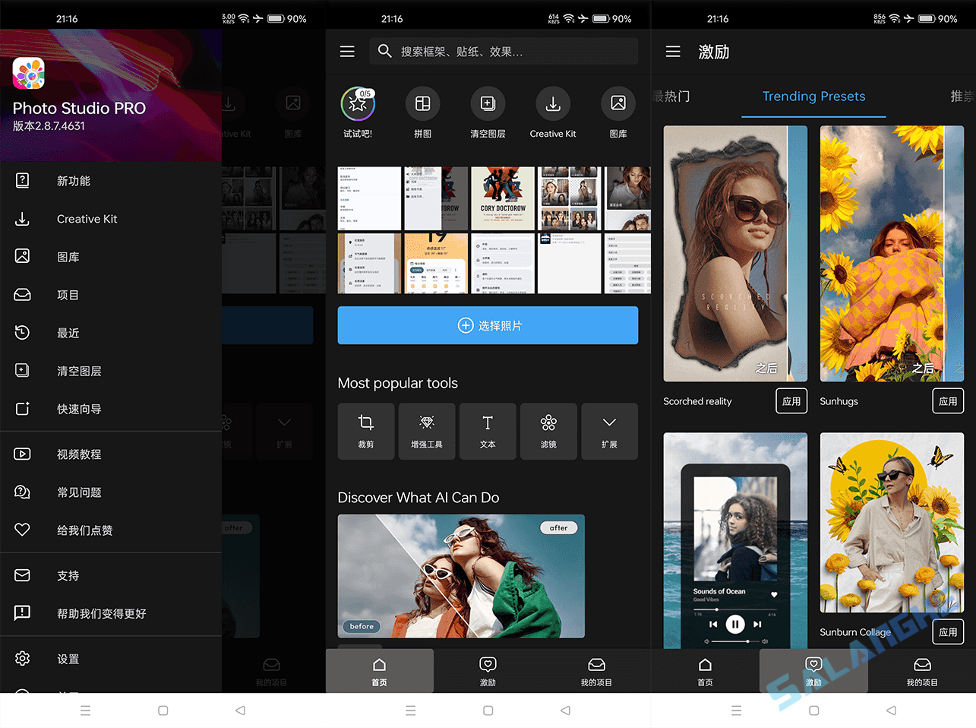976x728 pixels.
Task: Select the 增强工具 enhance tool
Action: pyautogui.click(x=427, y=431)
